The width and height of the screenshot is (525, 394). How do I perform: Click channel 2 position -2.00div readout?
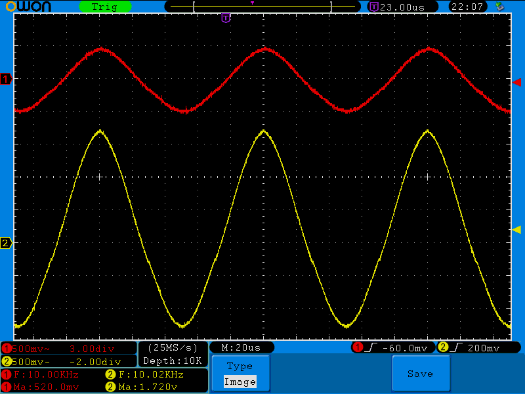point(95,362)
